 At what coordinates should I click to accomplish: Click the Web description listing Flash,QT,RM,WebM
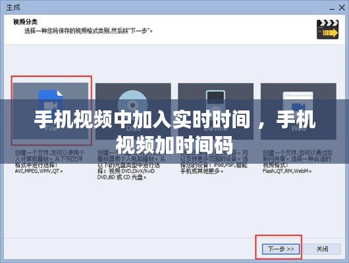297,162
